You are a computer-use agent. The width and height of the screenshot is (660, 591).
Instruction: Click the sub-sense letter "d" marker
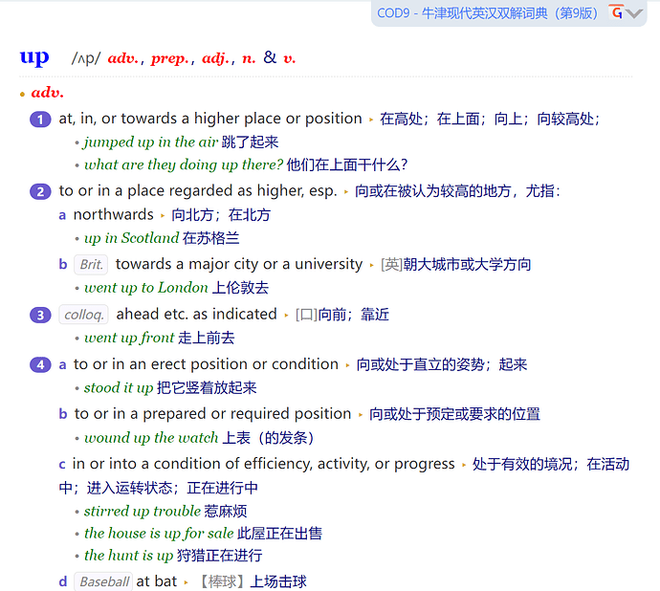[x=63, y=581]
